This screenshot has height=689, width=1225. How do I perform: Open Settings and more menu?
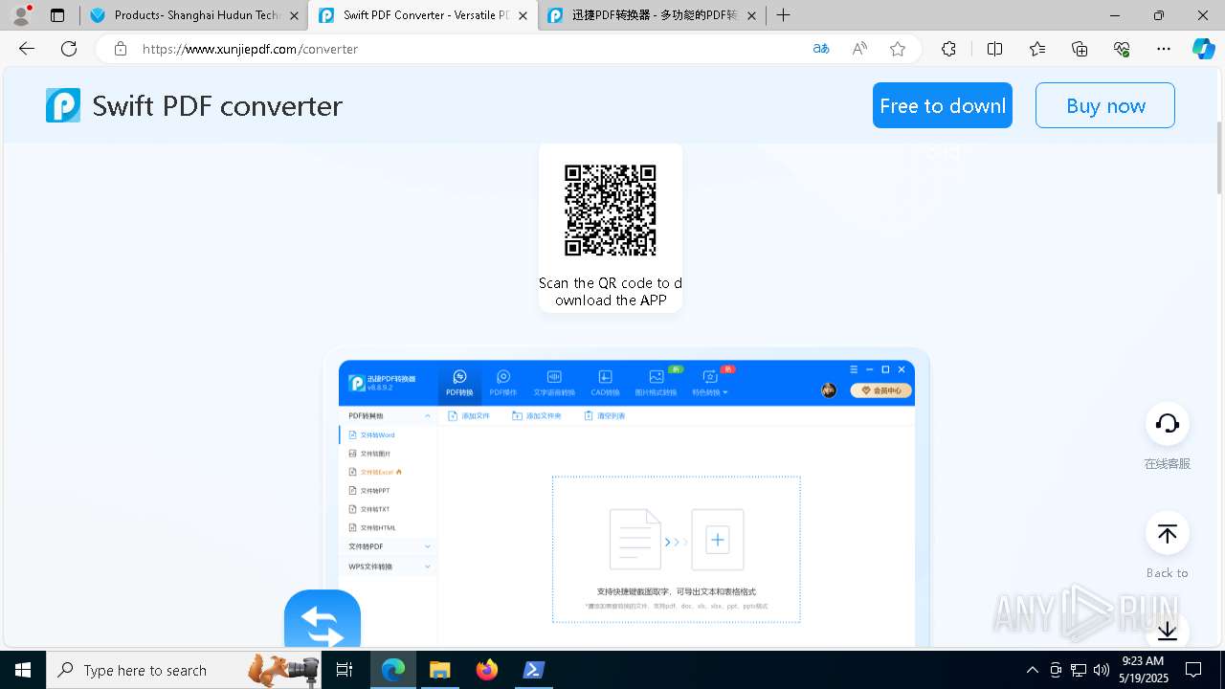pos(1164,49)
